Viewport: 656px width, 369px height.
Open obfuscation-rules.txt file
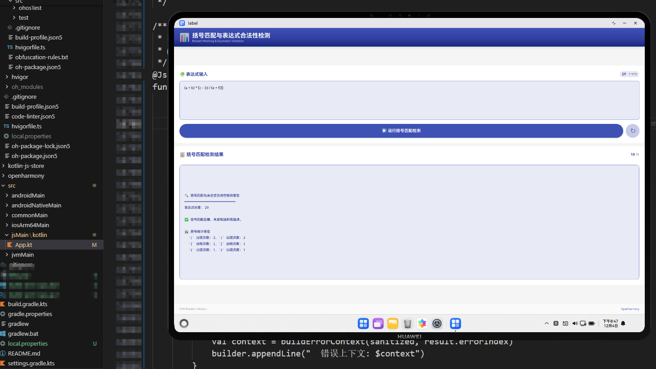41,57
